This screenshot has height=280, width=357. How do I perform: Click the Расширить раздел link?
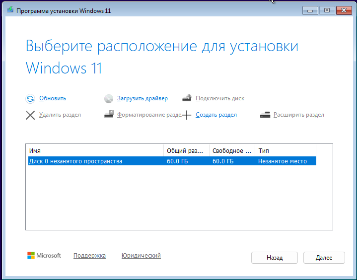[x=299, y=115]
